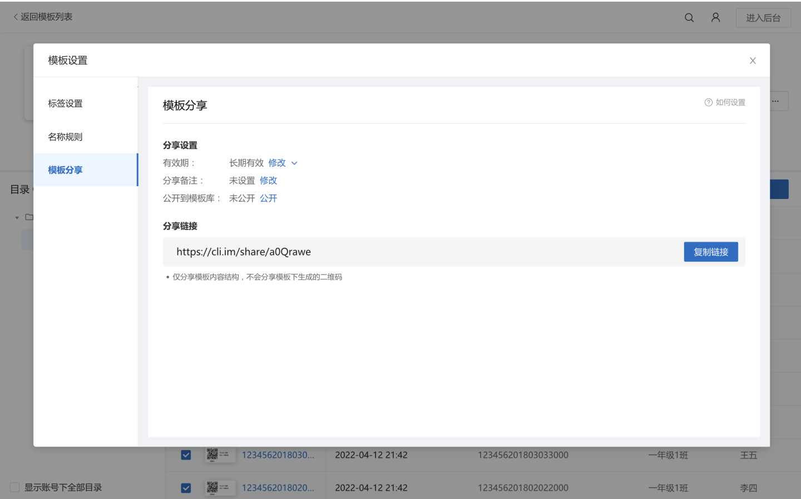Click 修改 next to 分享备注

pyautogui.click(x=268, y=181)
